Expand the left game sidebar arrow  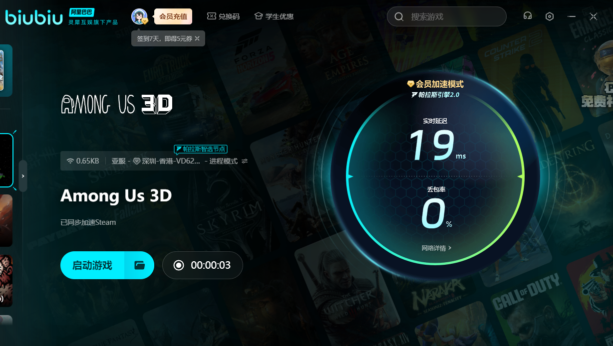tap(23, 176)
